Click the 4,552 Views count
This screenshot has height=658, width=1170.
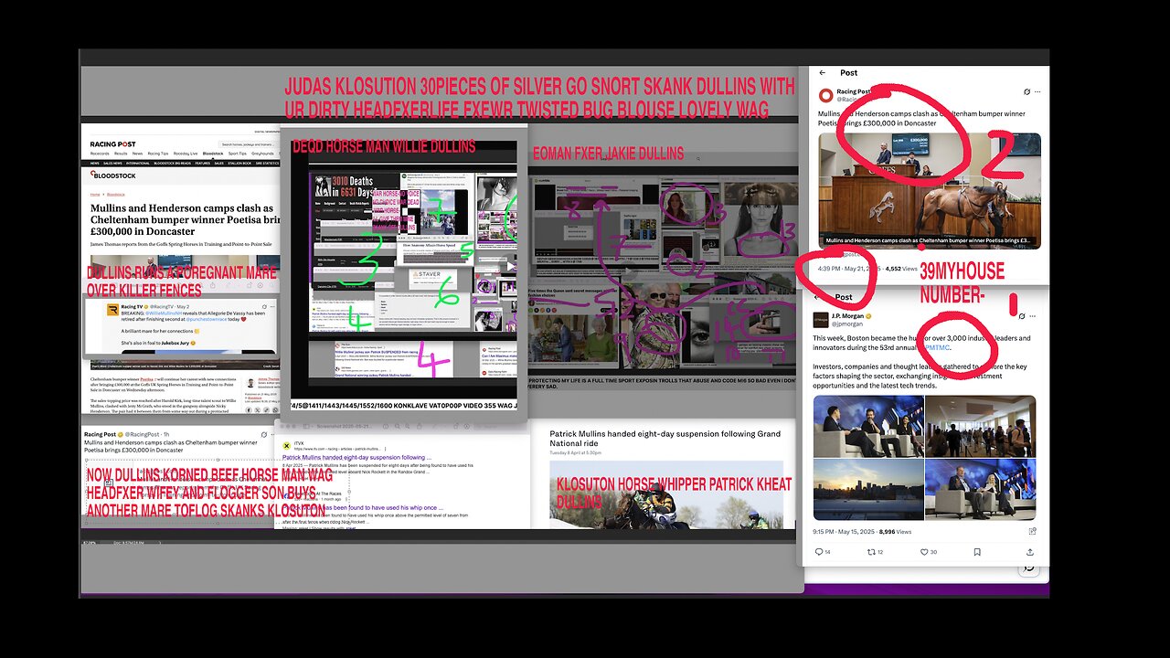901,269
